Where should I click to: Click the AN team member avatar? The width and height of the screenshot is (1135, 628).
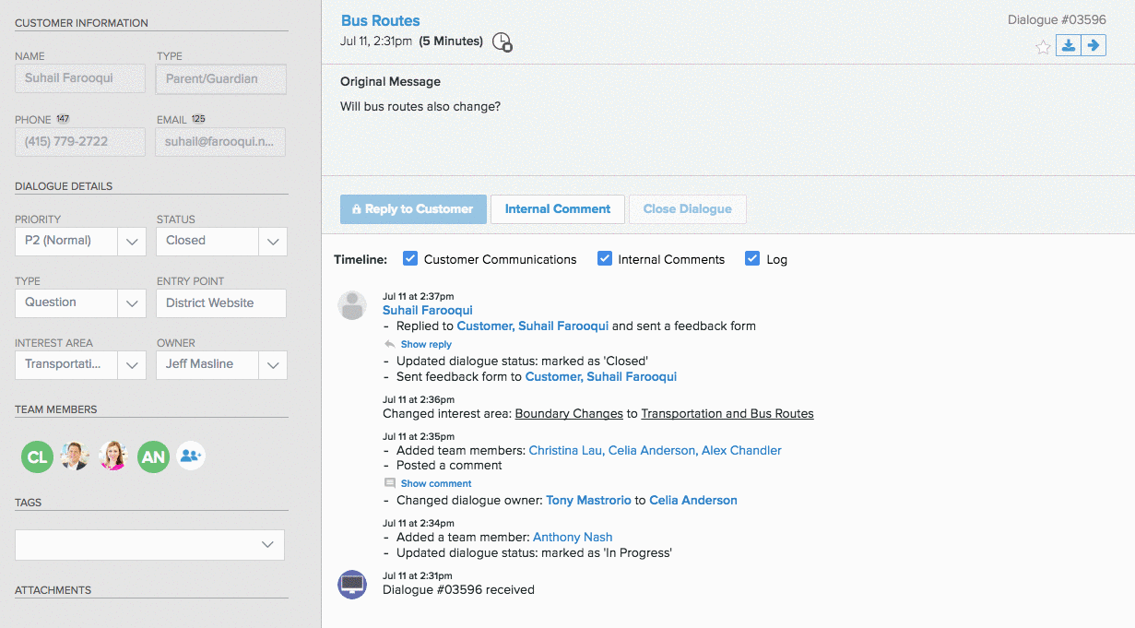click(x=153, y=456)
